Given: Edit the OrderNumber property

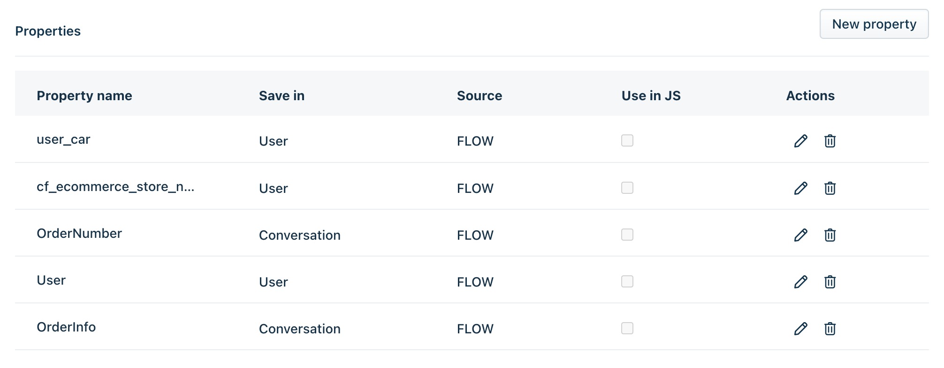Looking at the screenshot, I should 800,235.
